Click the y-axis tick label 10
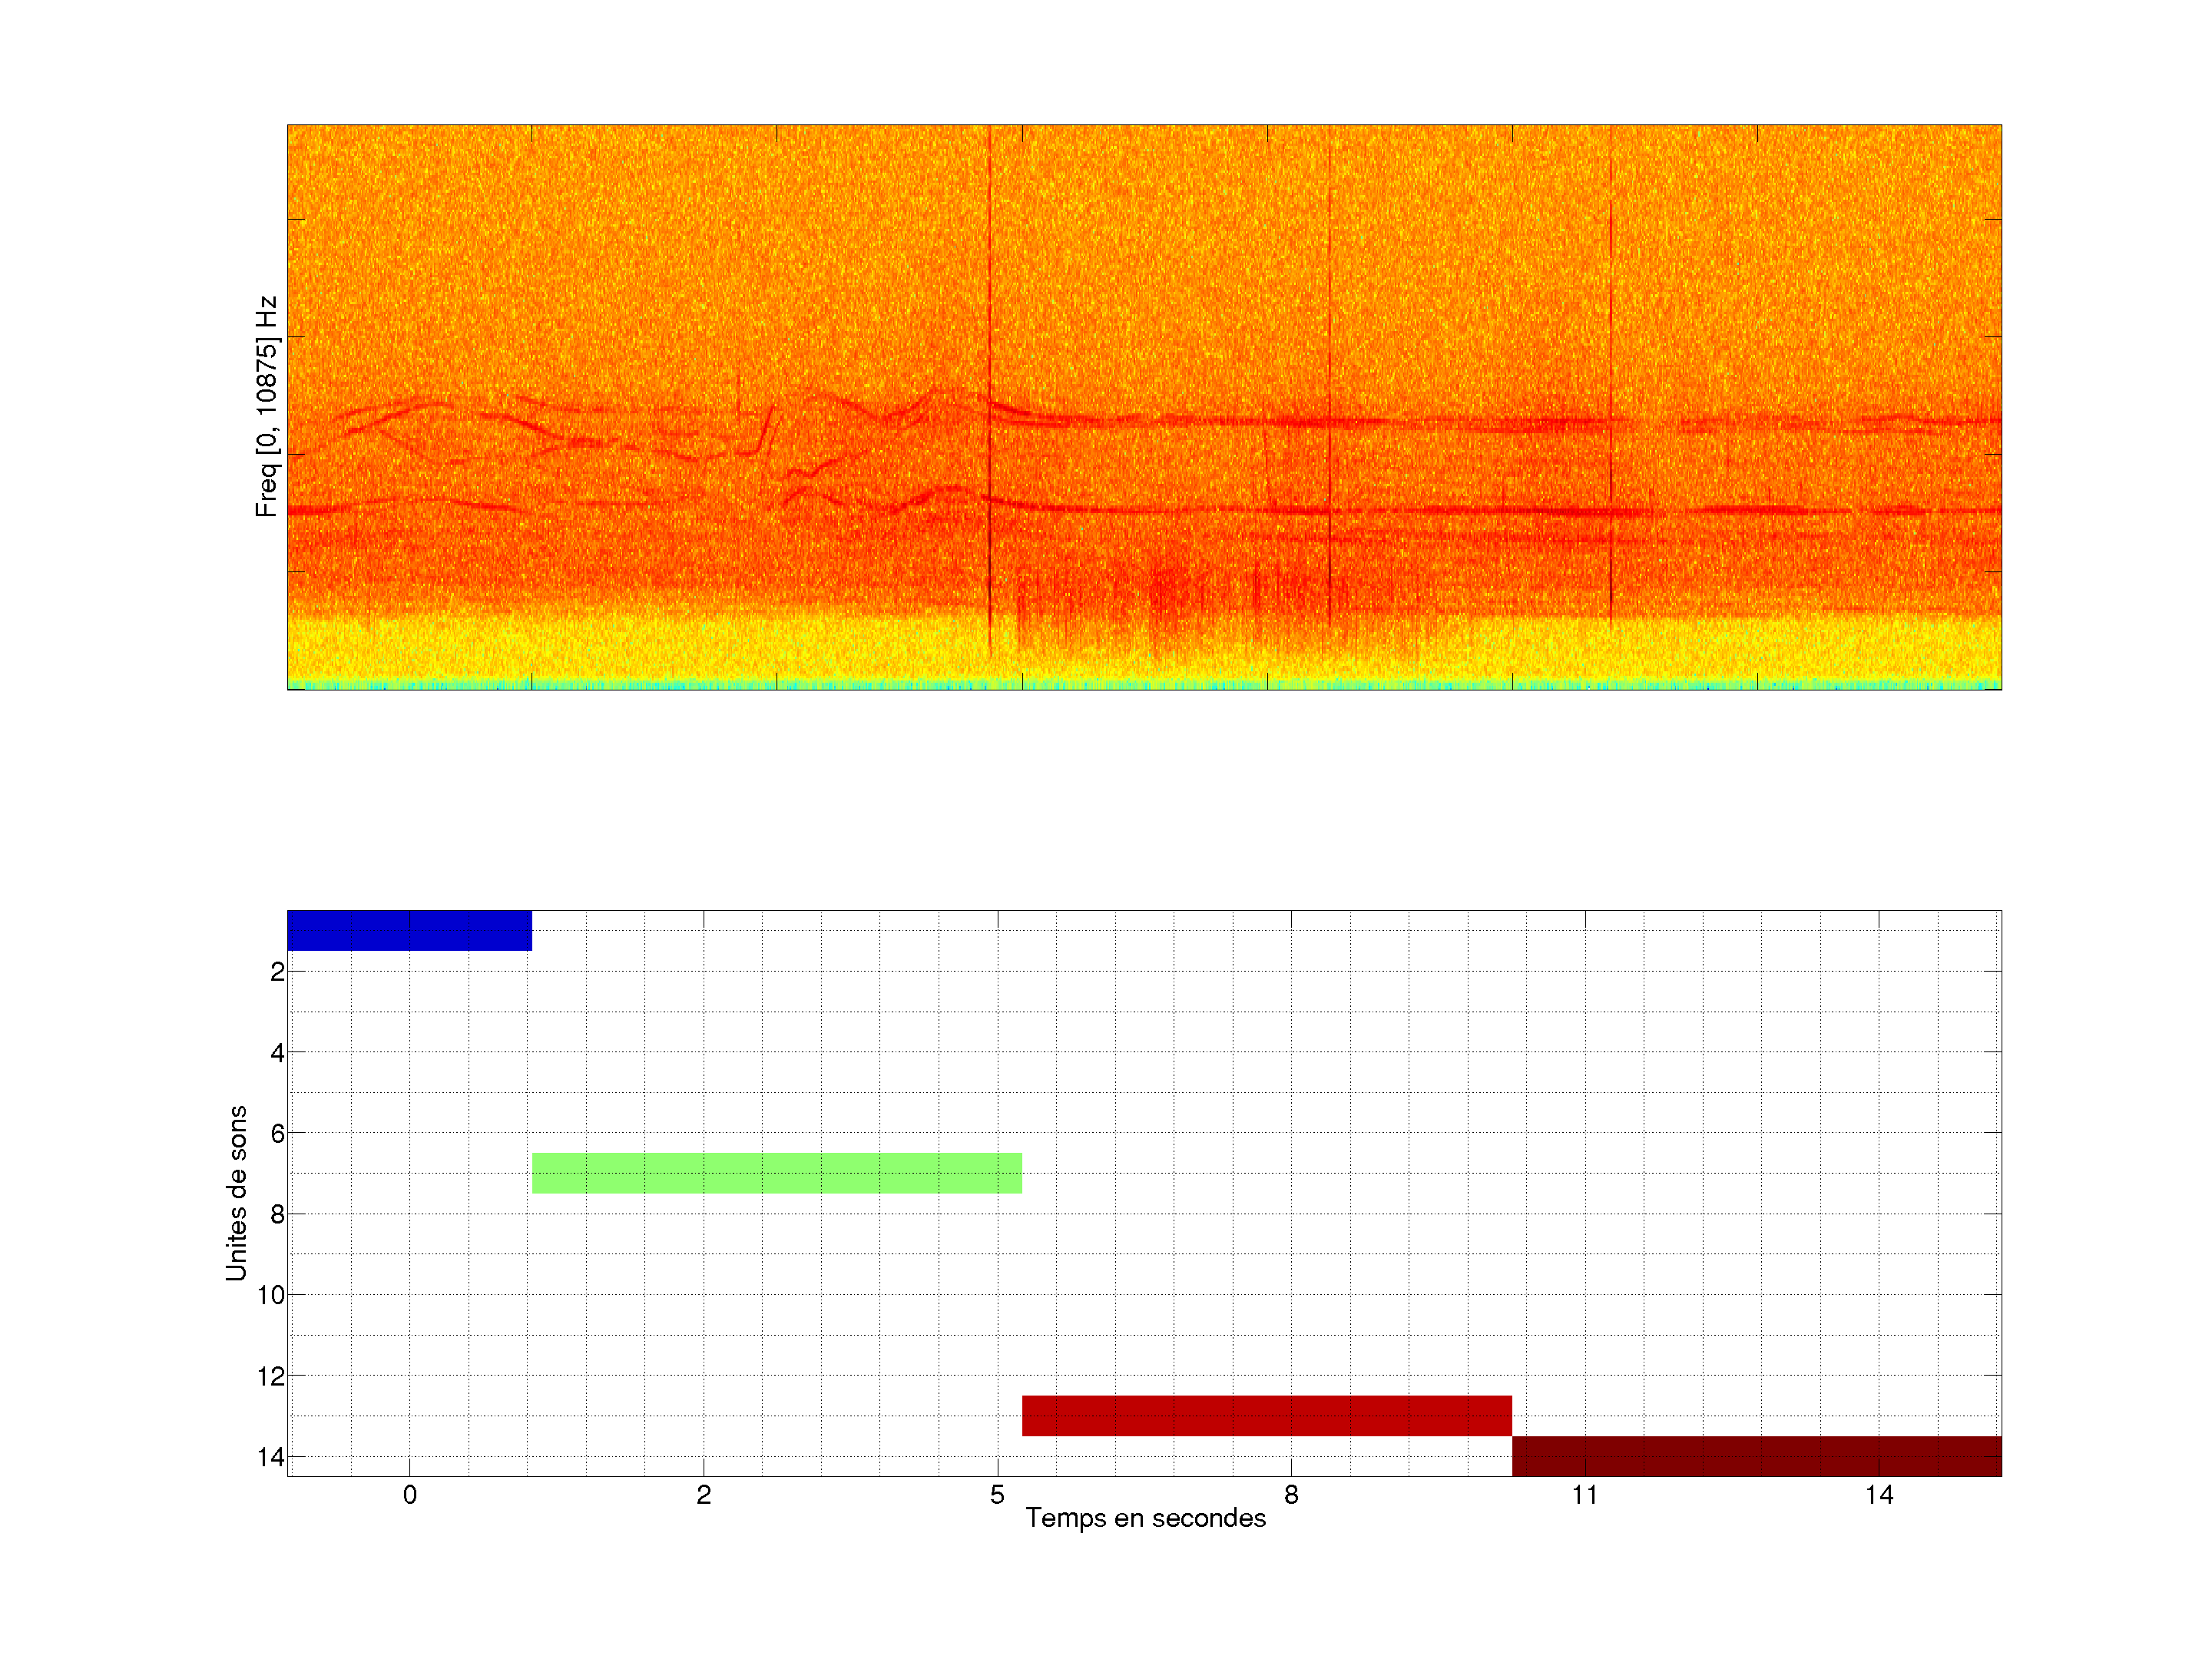Image resolution: width=2212 pixels, height=1659 pixels. [x=271, y=1295]
